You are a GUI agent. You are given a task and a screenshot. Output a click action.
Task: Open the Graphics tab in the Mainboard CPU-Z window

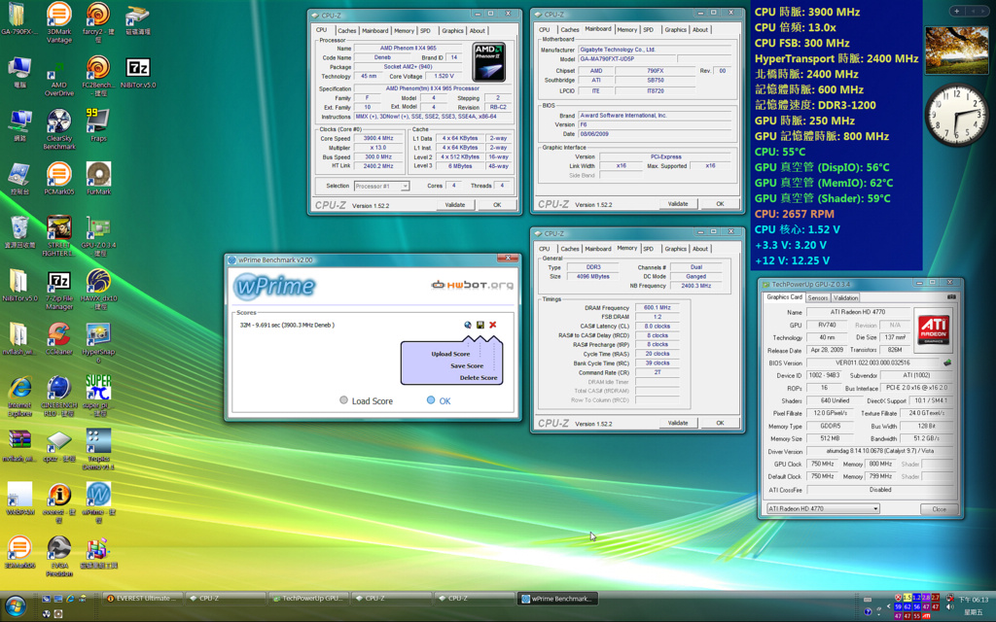pos(675,30)
